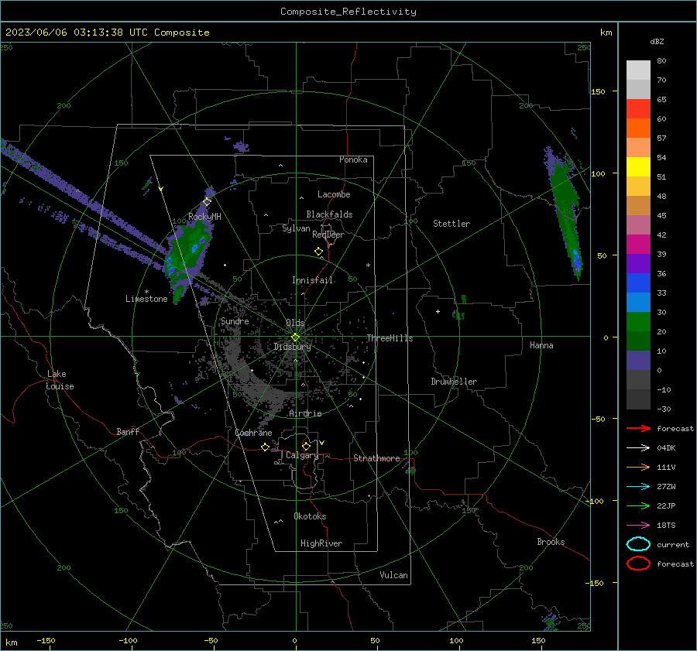The image size is (697, 651).
Task: Click the red forecast arrow in legend
Action: [638, 428]
